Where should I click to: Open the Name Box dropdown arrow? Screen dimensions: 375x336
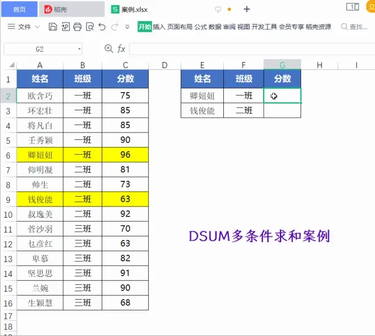pyautogui.click(x=79, y=49)
